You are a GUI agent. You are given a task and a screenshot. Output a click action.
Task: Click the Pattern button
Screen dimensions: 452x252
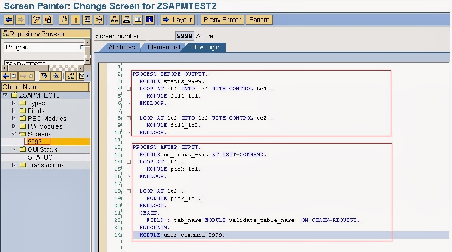(x=259, y=19)
